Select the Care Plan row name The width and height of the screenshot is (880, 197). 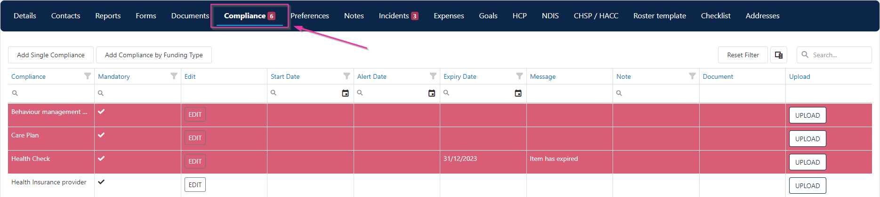pyautogui.click(x=25, y=135)
